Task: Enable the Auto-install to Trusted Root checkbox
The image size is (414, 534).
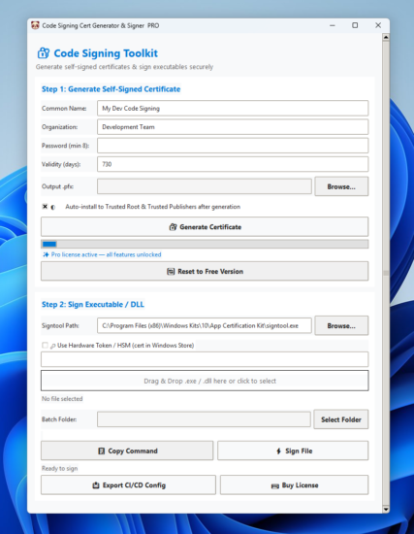Action: click(45, 207)
